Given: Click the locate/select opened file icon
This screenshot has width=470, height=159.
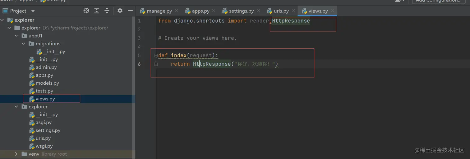Looking at the screenshot, I should point(86,11).
